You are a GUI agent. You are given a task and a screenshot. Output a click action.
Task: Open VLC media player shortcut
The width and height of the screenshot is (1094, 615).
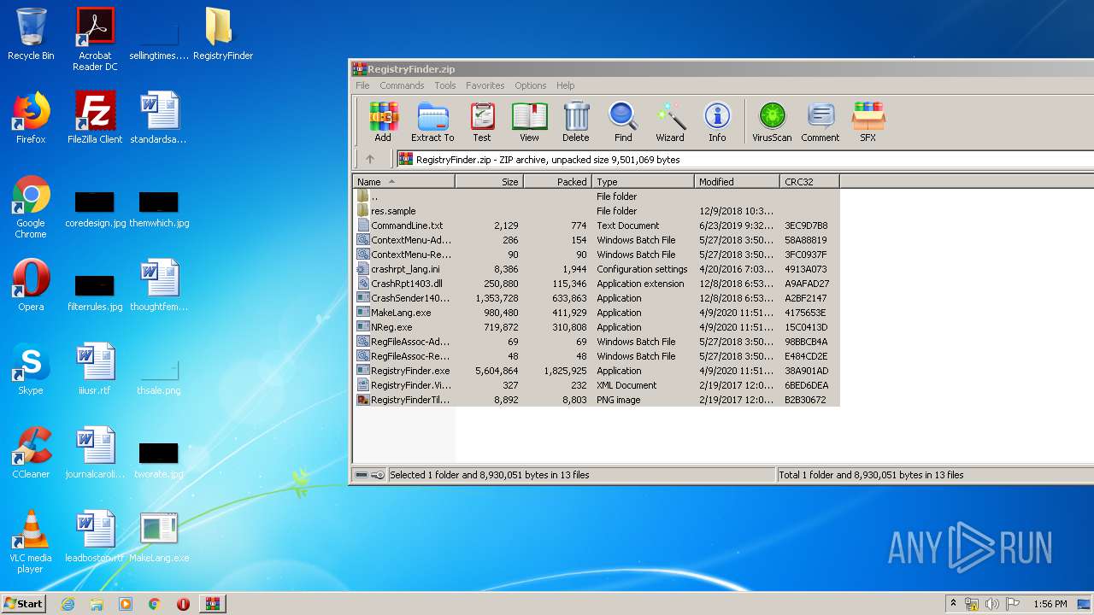coord(31,542)
